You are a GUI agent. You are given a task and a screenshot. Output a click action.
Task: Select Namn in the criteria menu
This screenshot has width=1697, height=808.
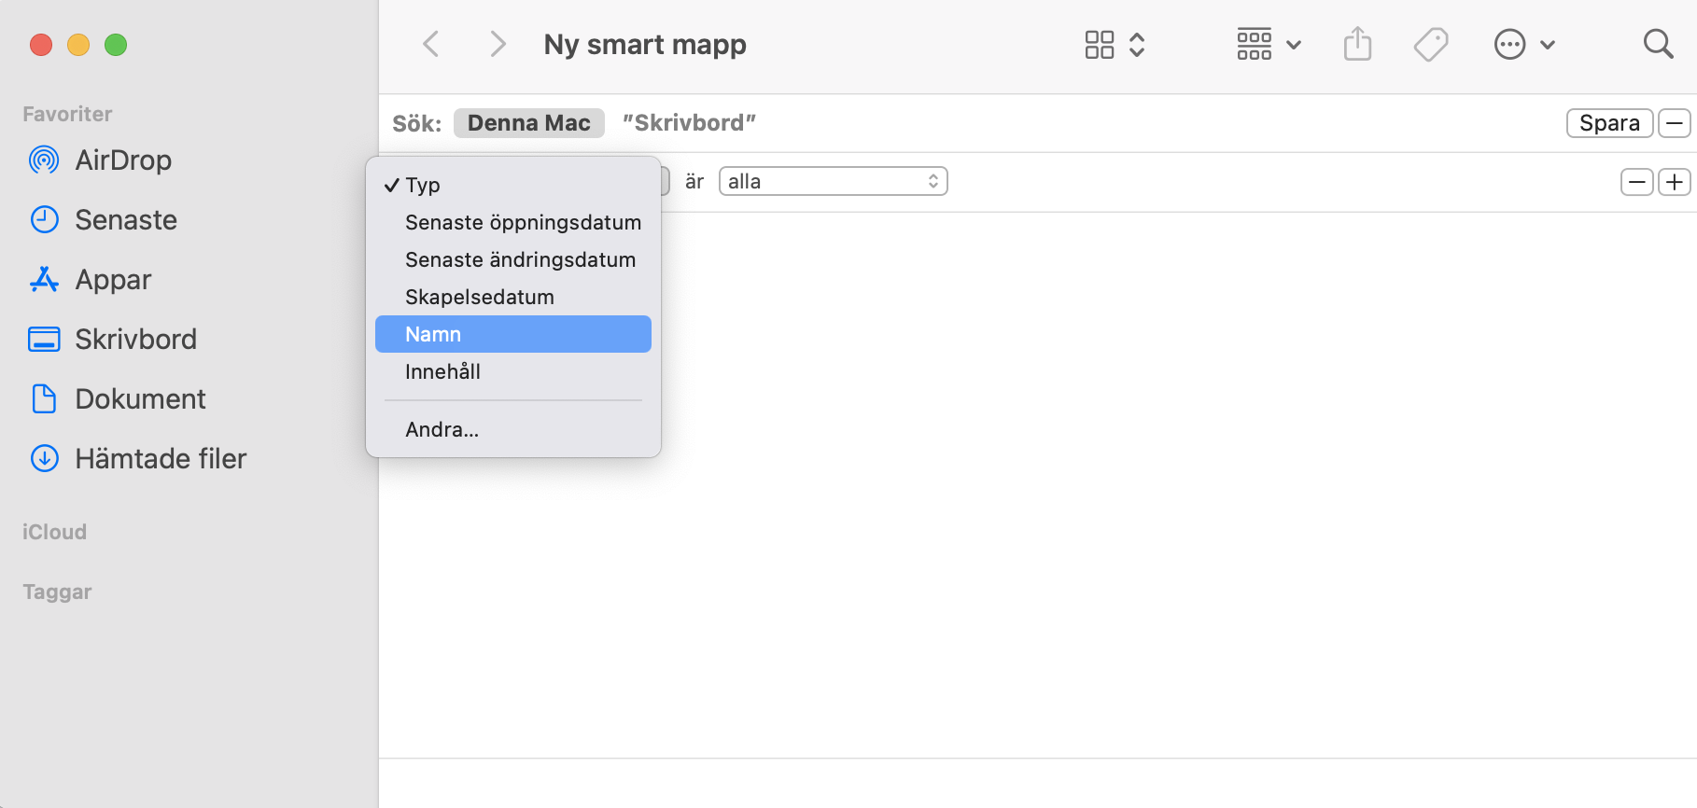[513, 334]
